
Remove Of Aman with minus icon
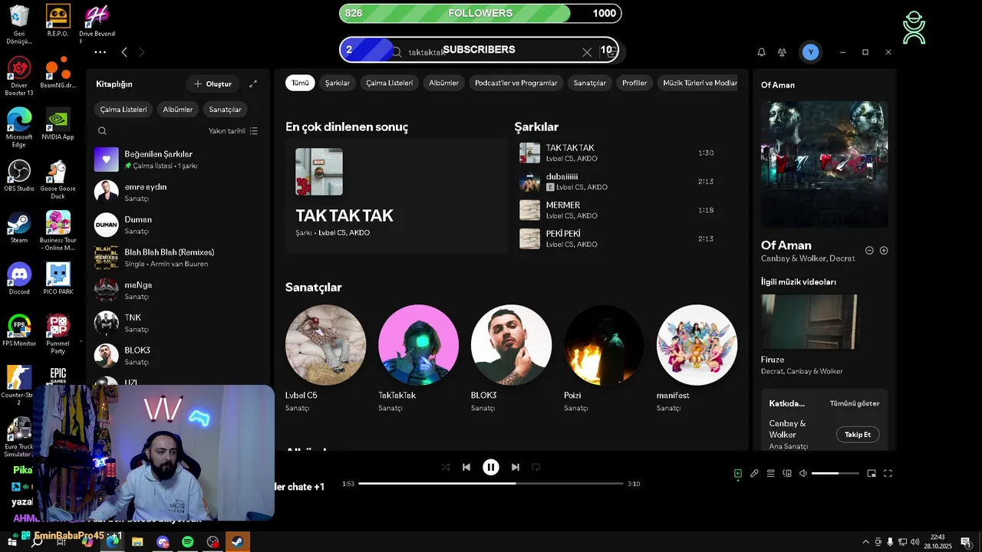869,251
